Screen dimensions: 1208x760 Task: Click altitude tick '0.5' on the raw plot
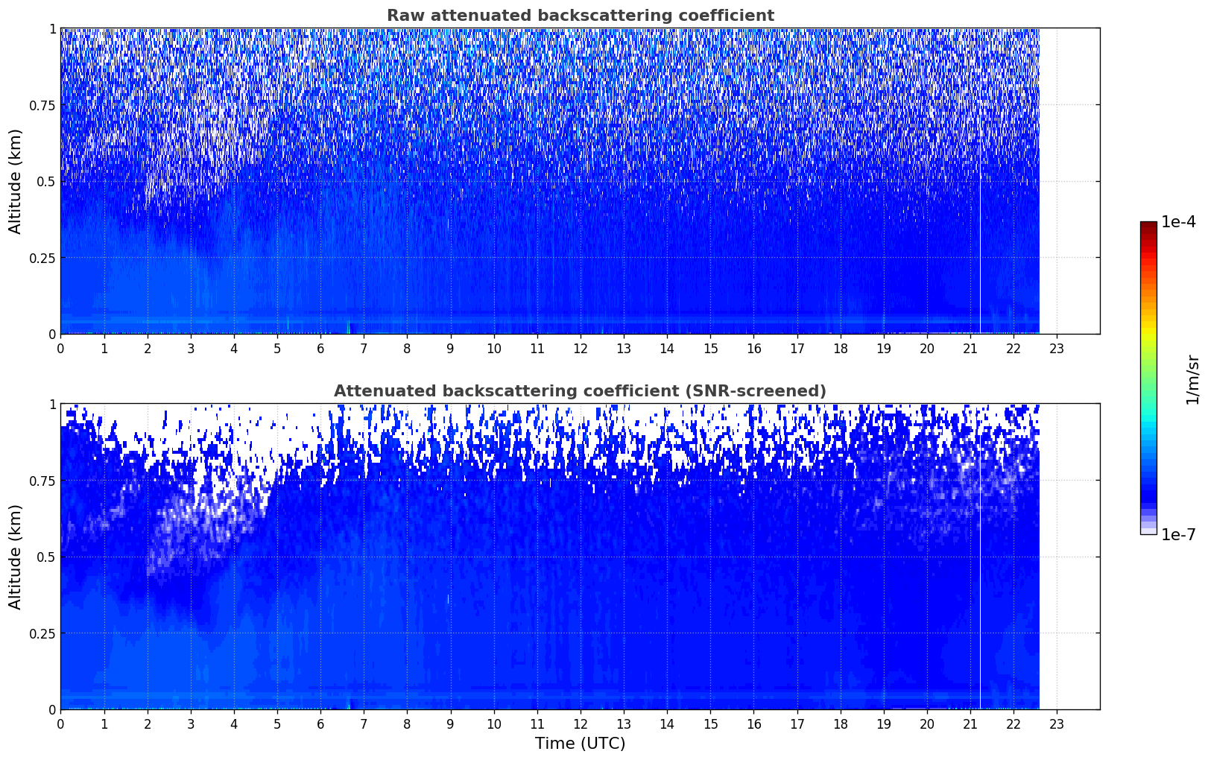[46, 181]
